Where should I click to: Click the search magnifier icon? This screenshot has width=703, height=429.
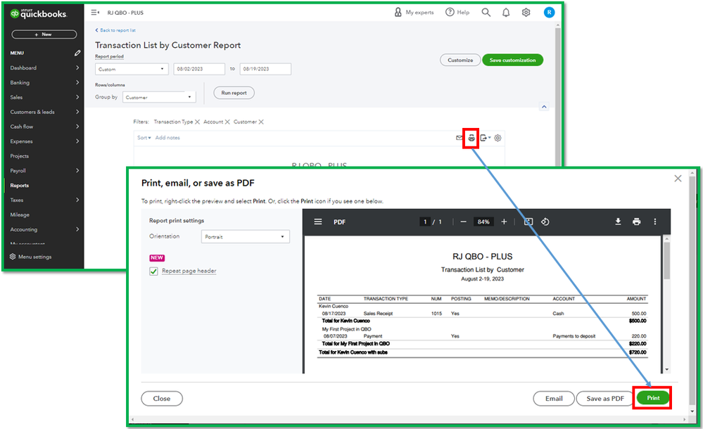pyautogui.click(x=486, y=12)
